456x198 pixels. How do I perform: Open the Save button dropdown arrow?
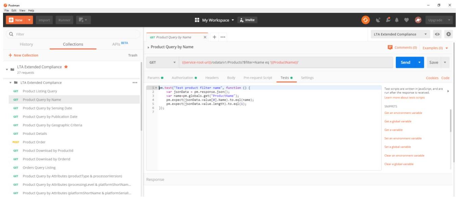pyautogui.click(x=445, y=62)
